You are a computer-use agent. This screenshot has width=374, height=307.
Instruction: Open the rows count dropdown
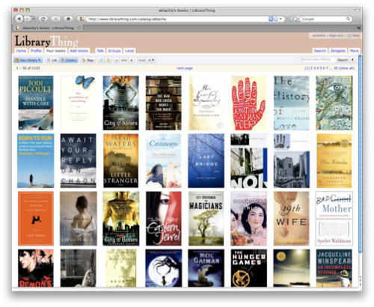pos(152,60)
